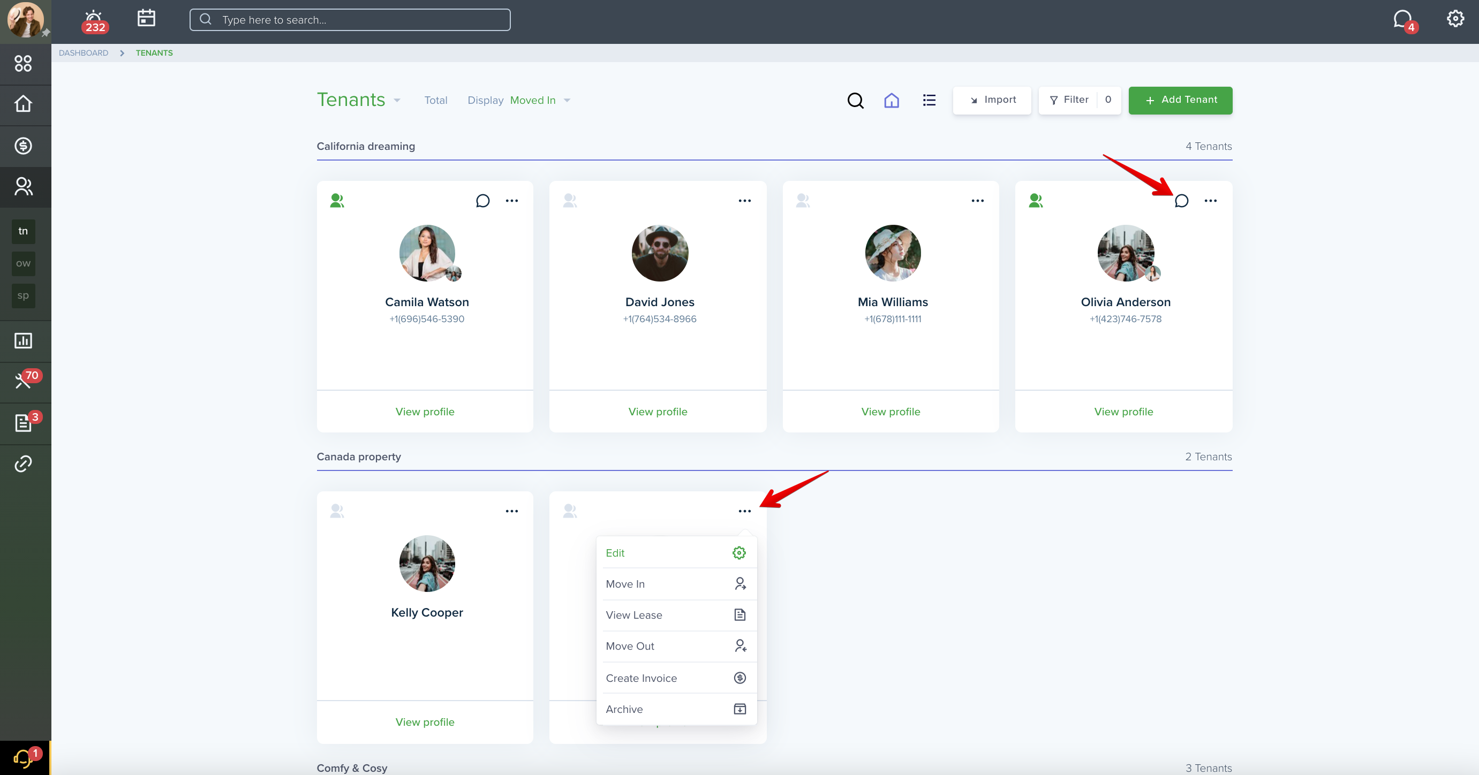Click the Canada property heading
Image resolution: width=1479 pixels, height=775 pixels.
tap(359, 457)
